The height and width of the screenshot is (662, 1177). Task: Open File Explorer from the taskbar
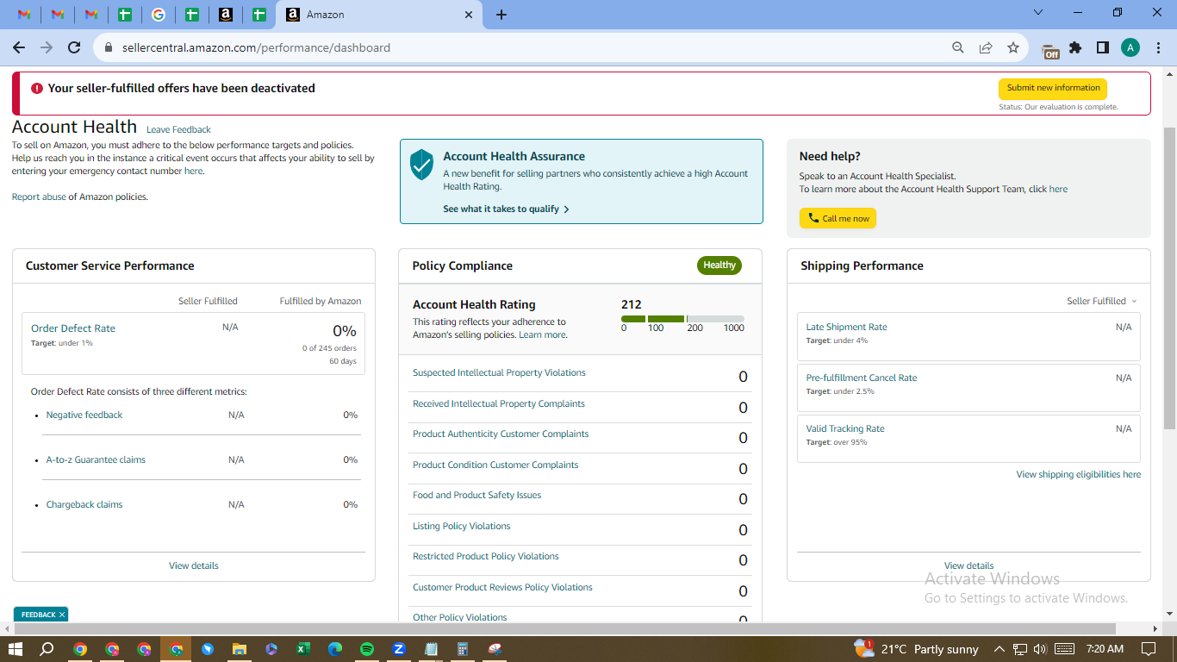[x=240, y=649]
